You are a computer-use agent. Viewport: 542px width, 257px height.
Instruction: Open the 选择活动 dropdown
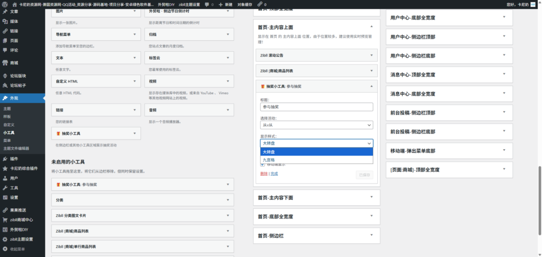coord(317,125)
